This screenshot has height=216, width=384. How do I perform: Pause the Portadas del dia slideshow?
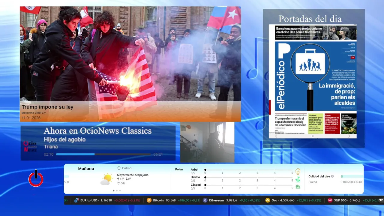coord(313,136)
